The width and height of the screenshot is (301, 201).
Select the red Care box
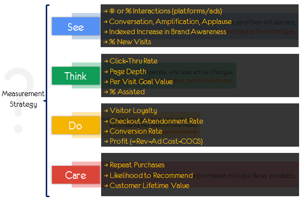pyautogui.click(x=75, y=176)
